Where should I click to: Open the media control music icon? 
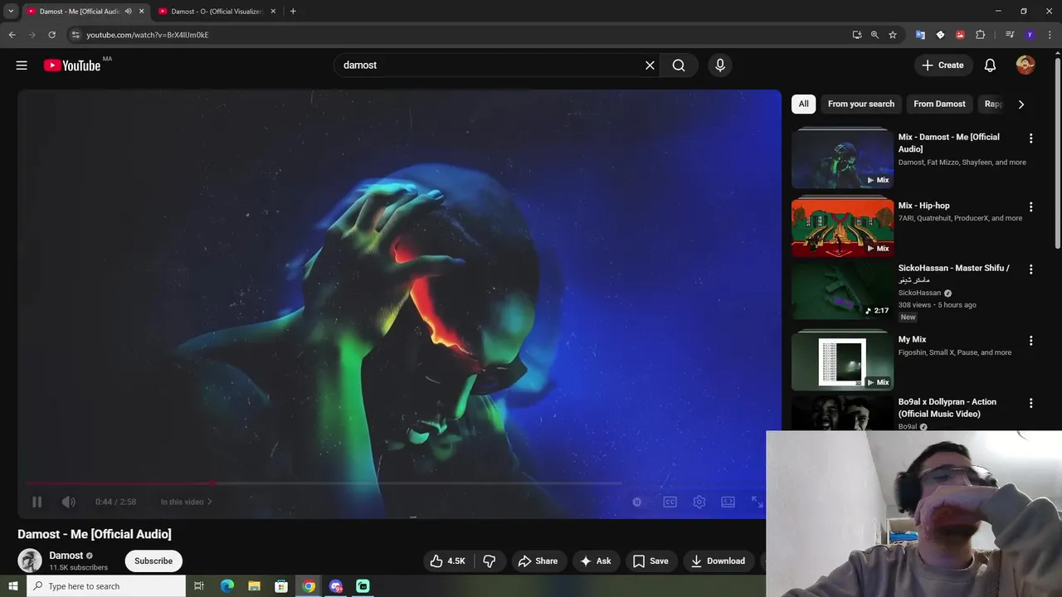tap(1010, 35)
